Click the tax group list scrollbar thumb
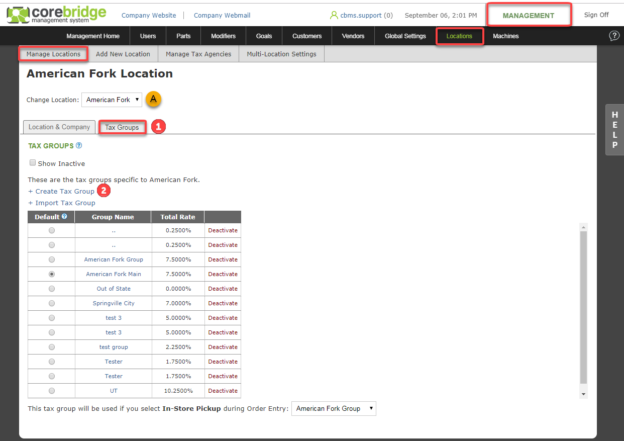 point(583,307)
